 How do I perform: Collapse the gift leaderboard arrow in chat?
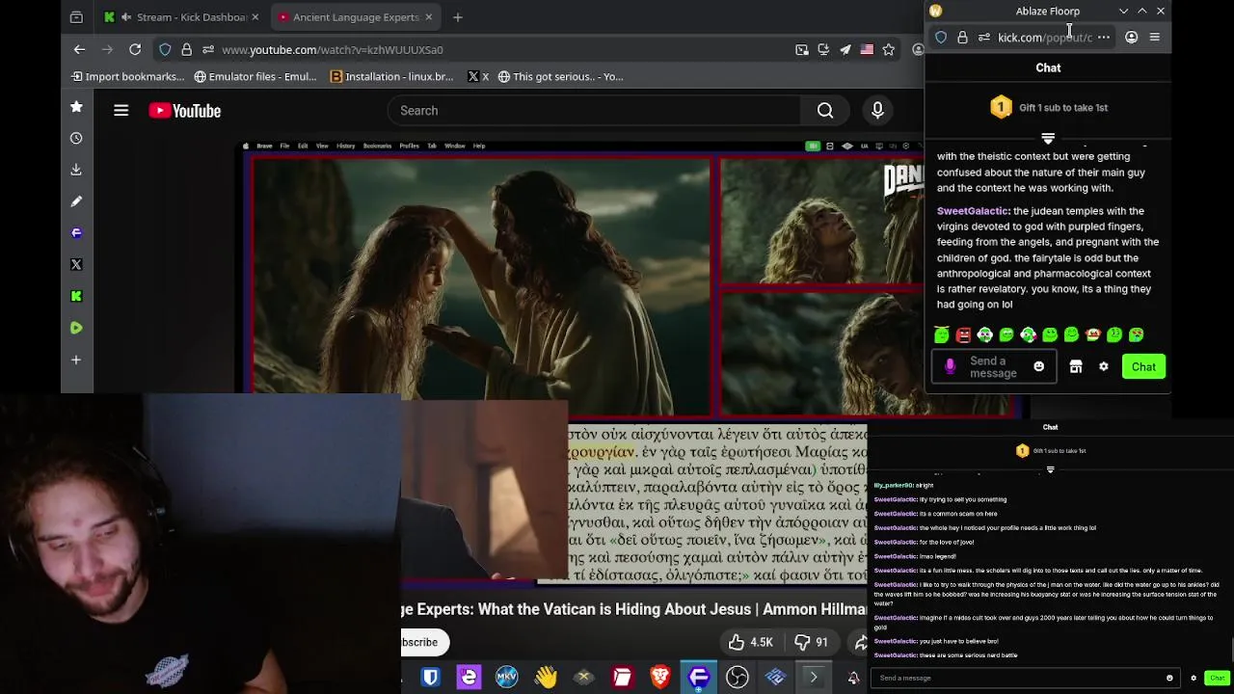tap(1048, 139)
